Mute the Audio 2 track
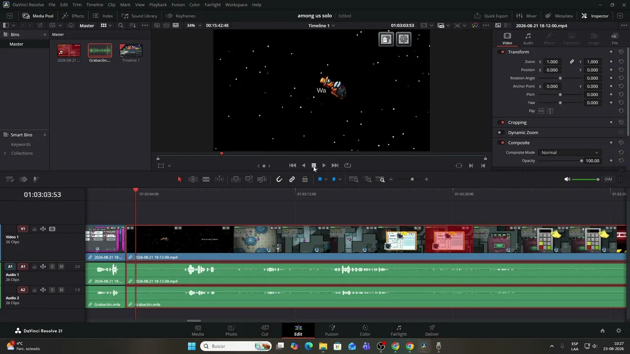Viewport: 630px width, 354px height. click(61, 290)
